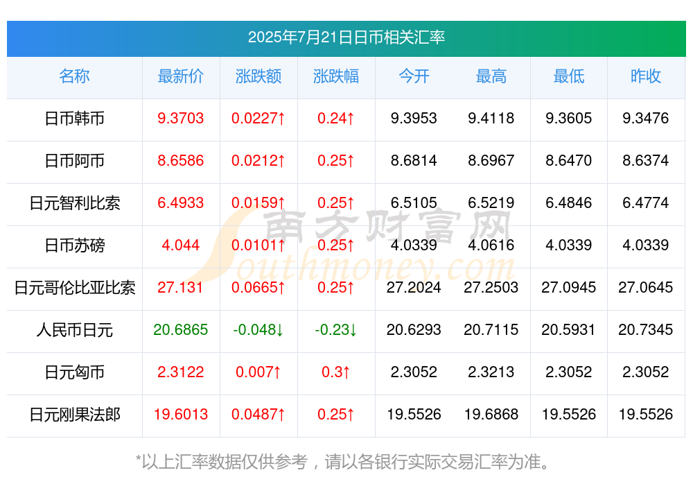
Task: Click the disclaimer note 以上汇率数据仅供参考
Action: (224, 462)
